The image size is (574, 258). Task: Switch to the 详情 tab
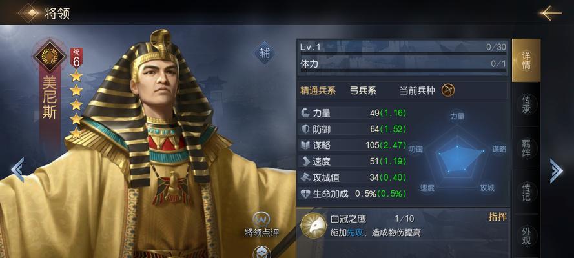526,61
